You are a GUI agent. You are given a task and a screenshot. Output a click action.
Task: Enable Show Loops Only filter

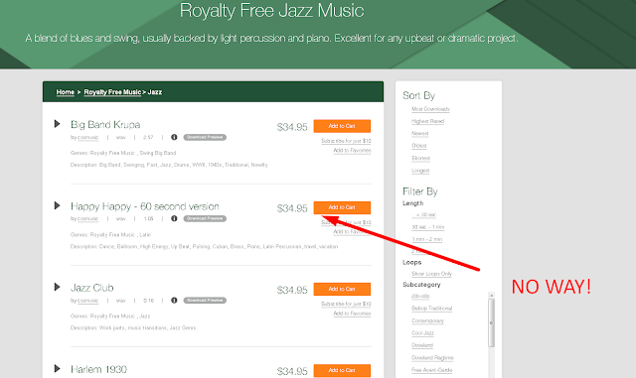click(x=431, y=274)
